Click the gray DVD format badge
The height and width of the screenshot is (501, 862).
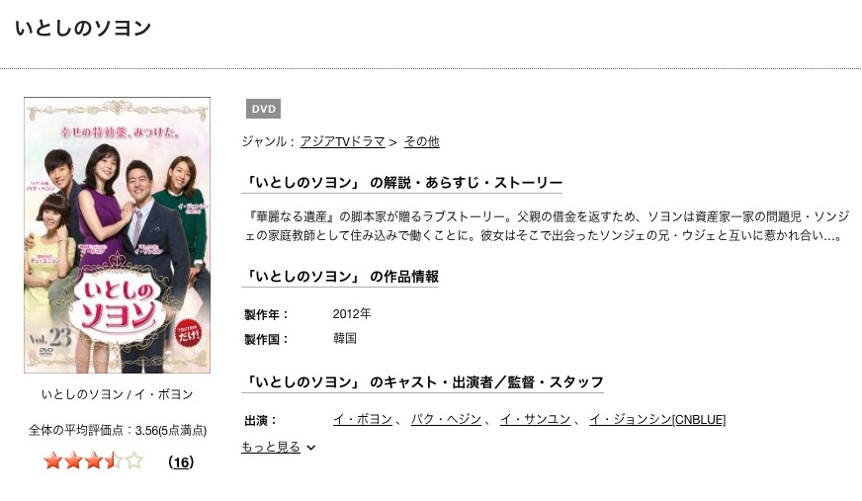point(263,109)
